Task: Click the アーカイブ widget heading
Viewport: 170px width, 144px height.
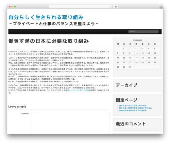Action: [x=126, y=85]
